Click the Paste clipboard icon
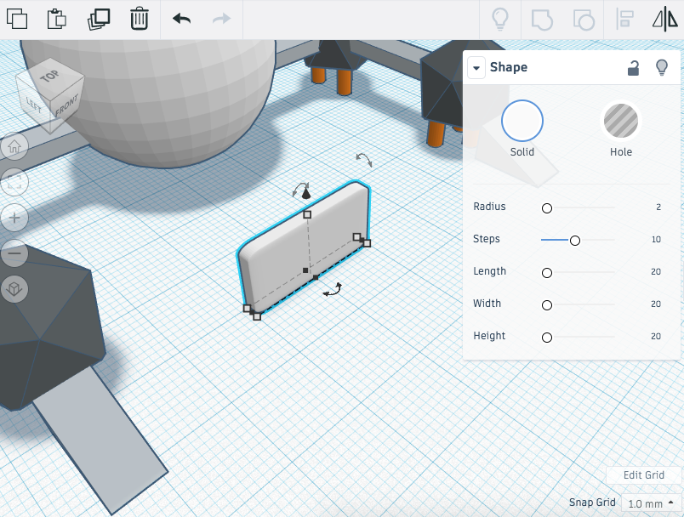 click(57, 19)
